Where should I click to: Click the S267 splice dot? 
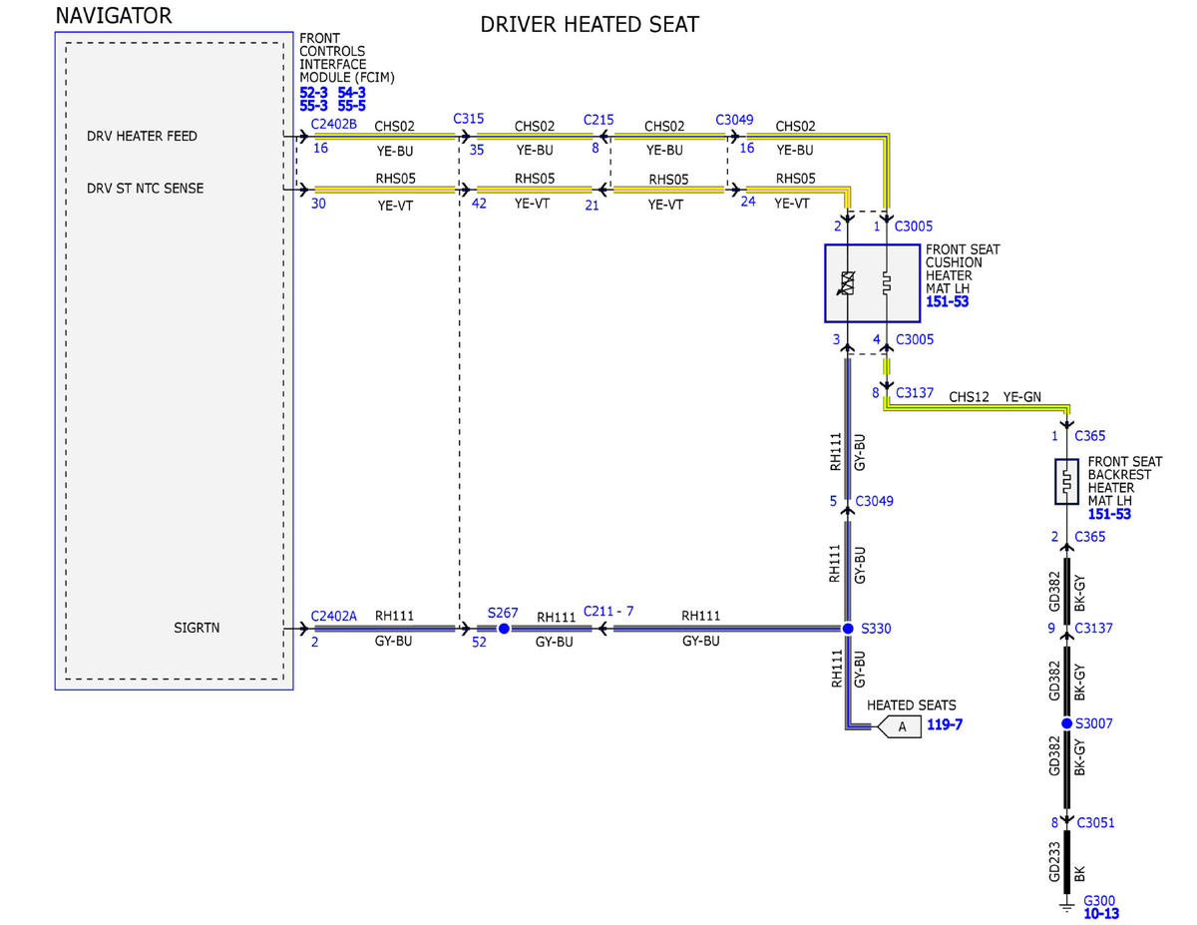tap(504, 629)
